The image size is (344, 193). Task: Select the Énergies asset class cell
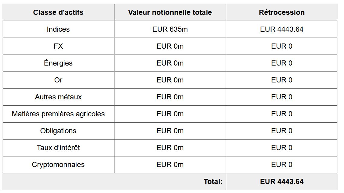point(58,63)
